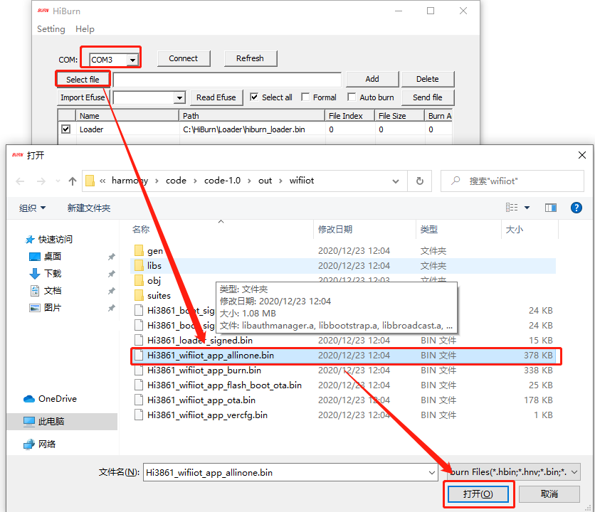Click the back navigation arrow in file dialog
The image size is (595, 512).
pyautogui.click(x=20, y=181)
